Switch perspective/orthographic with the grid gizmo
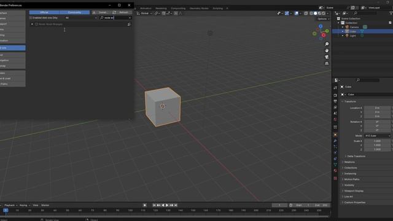This screenshot has width=393, height=221. pyautogui.click(x=327, y=64)
